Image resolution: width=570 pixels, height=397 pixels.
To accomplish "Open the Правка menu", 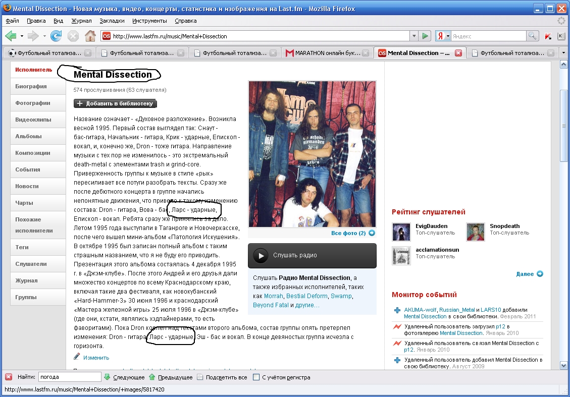I will click(36, 21).
